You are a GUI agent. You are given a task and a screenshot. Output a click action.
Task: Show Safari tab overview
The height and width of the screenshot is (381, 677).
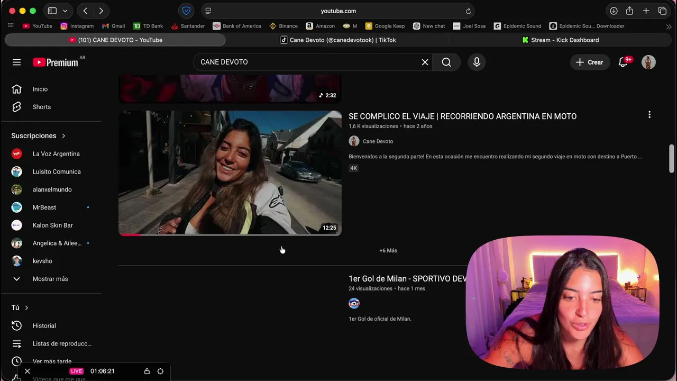(x=662, y=11)
